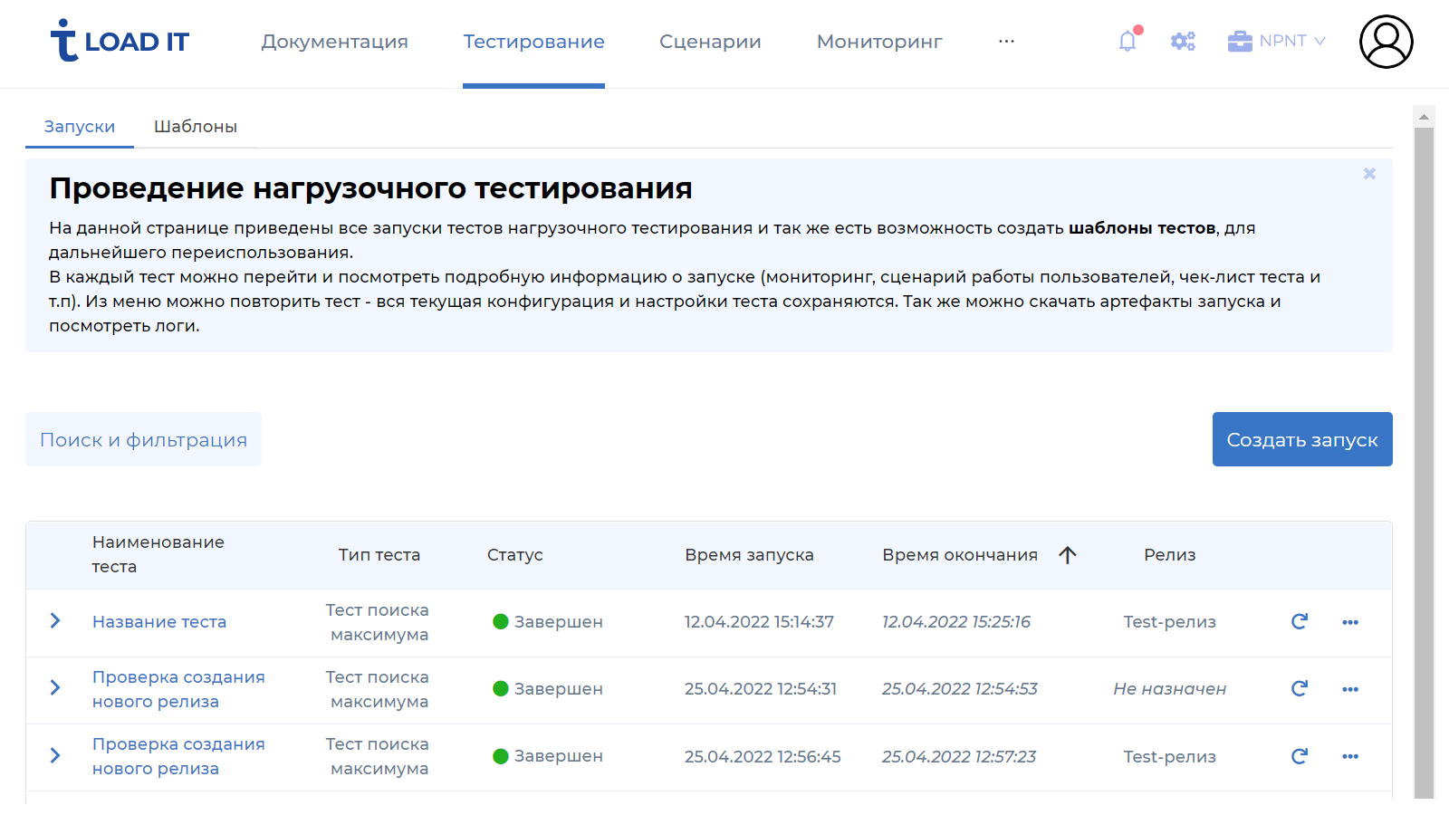
Task: Rerun the second 'Проверка создания нового релиза' test
Action: [x=1299, y=756]
